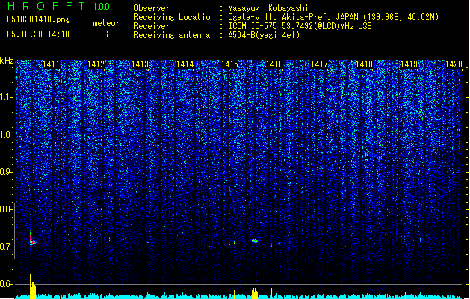Click the meteor echo between 1415 and 1416

click(x=255, y=241)
